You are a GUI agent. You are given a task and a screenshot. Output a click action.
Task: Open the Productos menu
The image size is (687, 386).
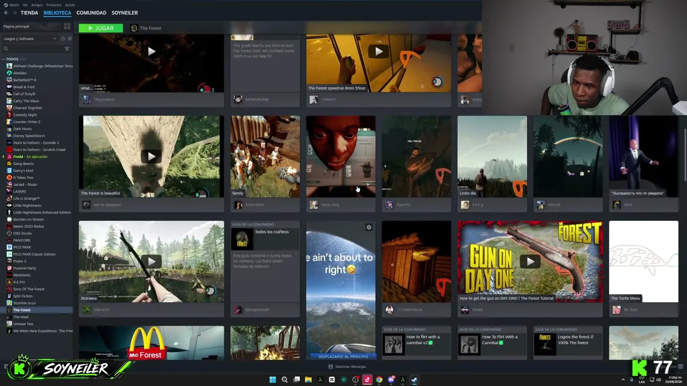(54, 5)
